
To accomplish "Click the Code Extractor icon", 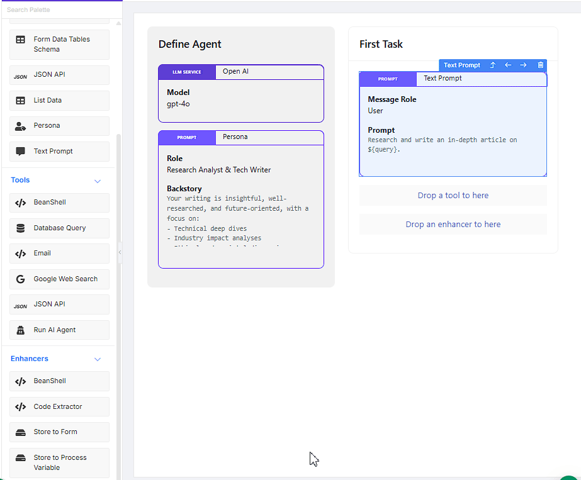I will (x=21, y=407).
